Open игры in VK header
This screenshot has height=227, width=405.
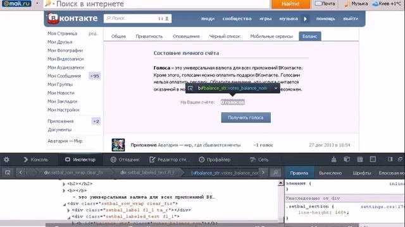click(x=266, y=18)
